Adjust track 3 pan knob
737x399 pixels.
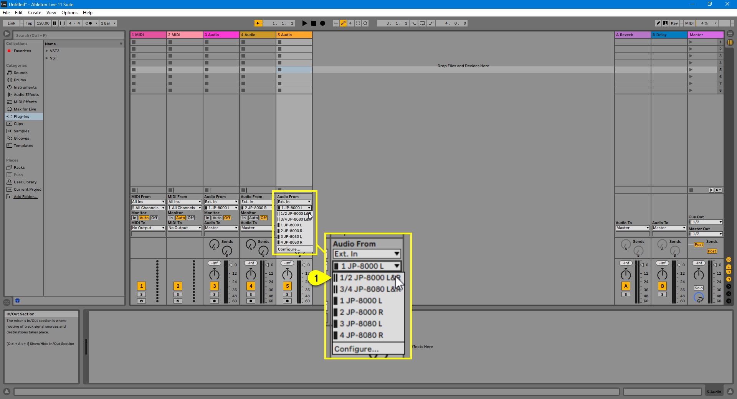[214, 274]
